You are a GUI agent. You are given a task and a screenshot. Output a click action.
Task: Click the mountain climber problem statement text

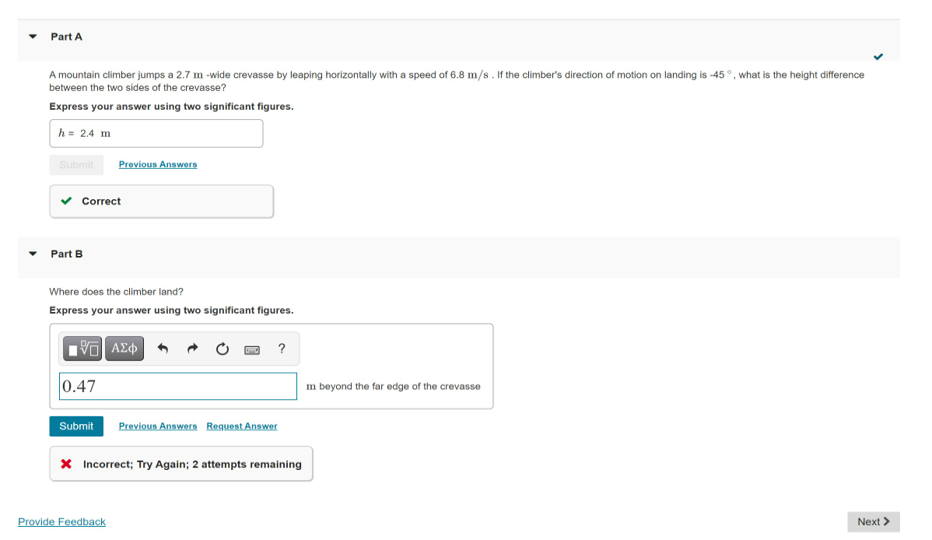click(457, 81)
